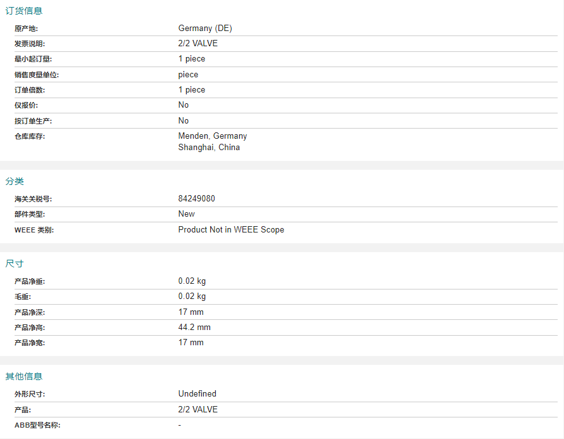Click the WEEE 类别 label

pos(34,230)
